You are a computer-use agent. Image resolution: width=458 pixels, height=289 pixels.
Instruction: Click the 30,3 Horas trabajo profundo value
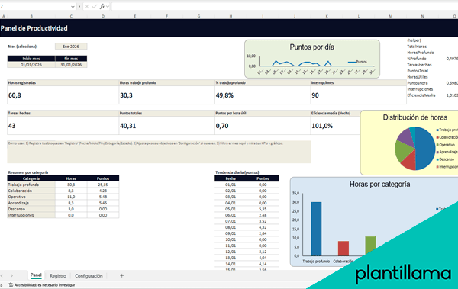[126, 95]
